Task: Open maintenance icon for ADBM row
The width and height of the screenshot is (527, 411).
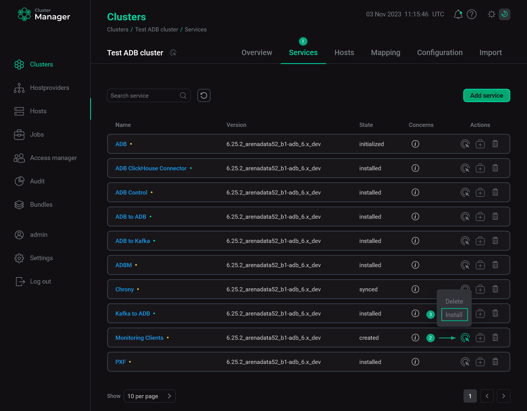Action: tap(480, 265)
